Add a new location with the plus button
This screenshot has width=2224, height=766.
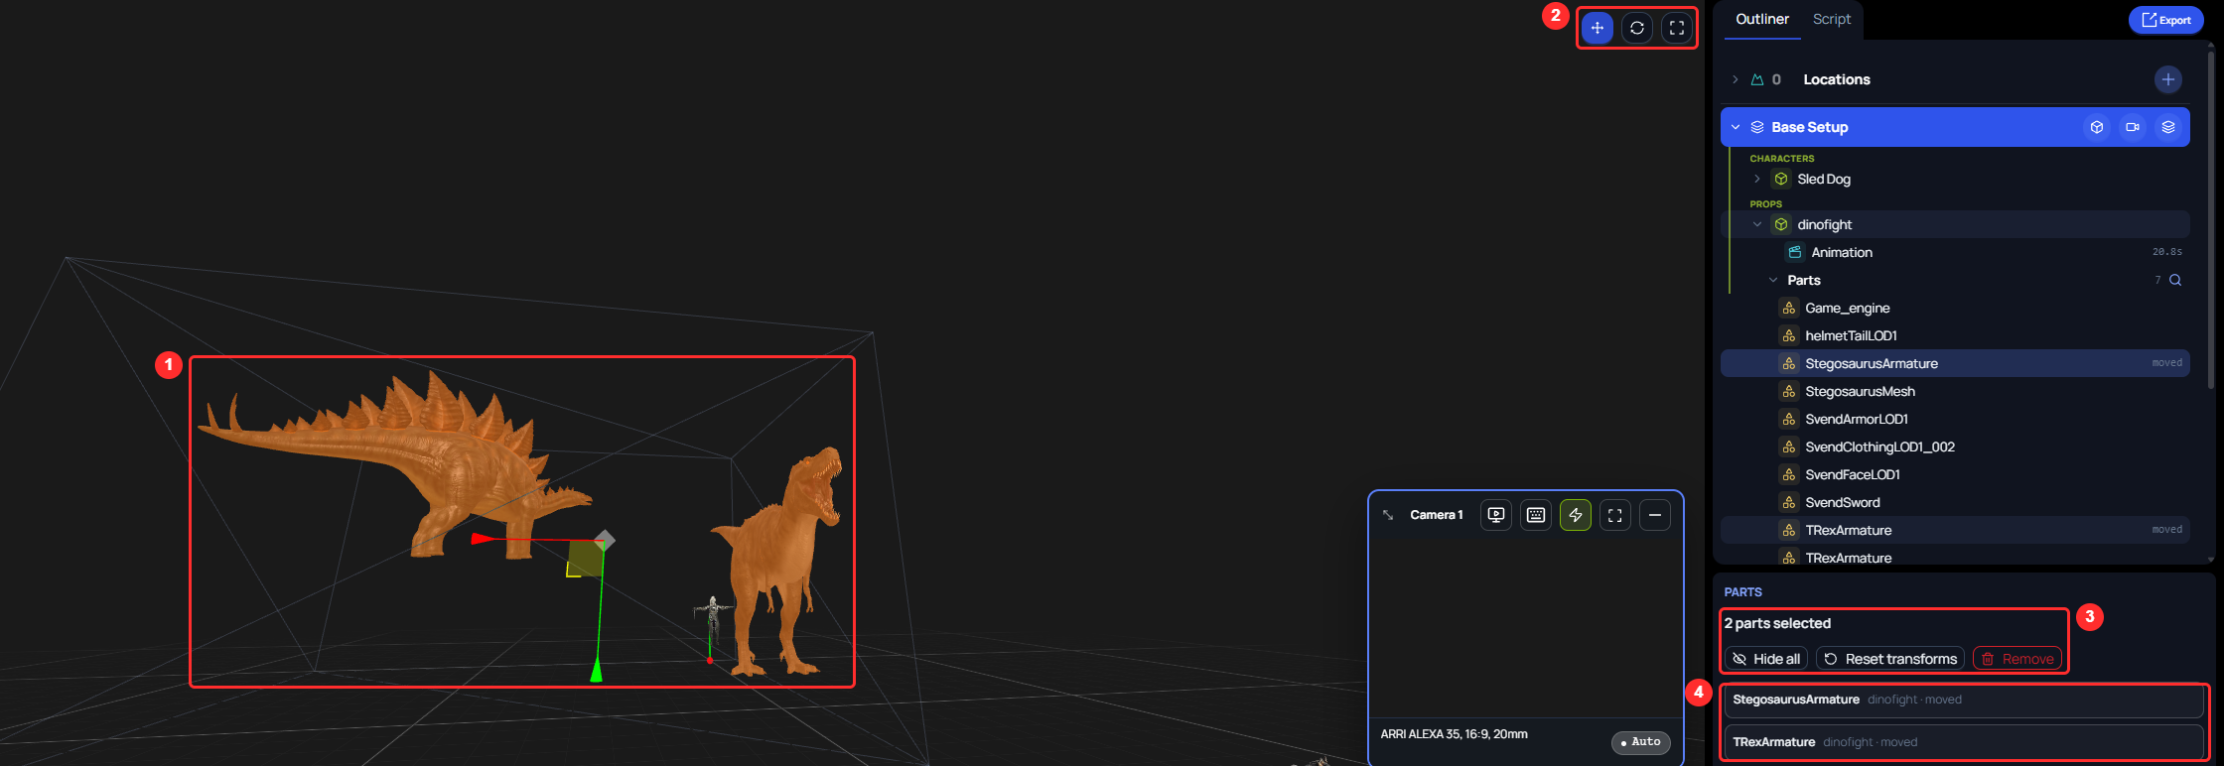pos(2168,79)
